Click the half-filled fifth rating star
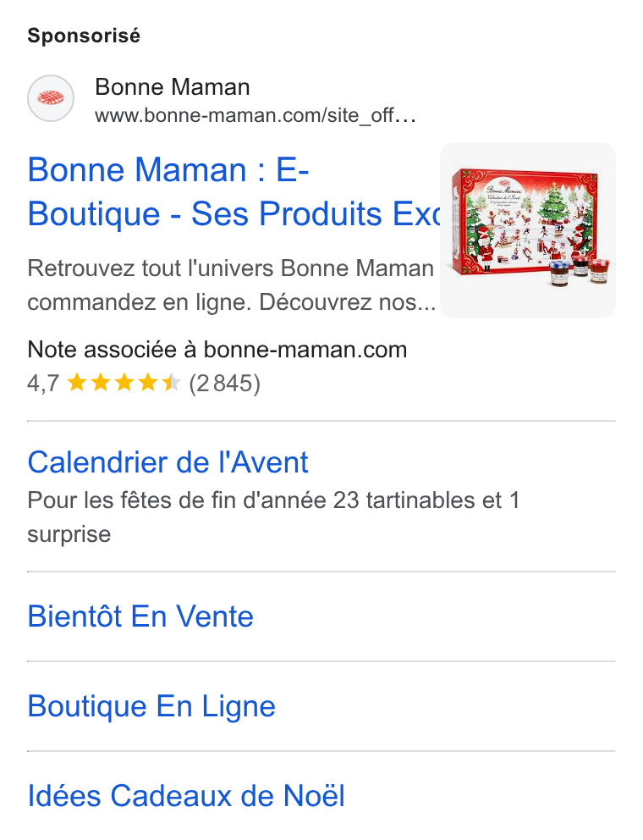The width and height of the screenshot is (643, 840). (x=171, y=383)
